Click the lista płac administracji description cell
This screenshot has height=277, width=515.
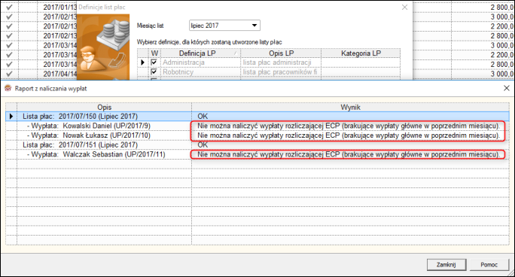[281, 62]
